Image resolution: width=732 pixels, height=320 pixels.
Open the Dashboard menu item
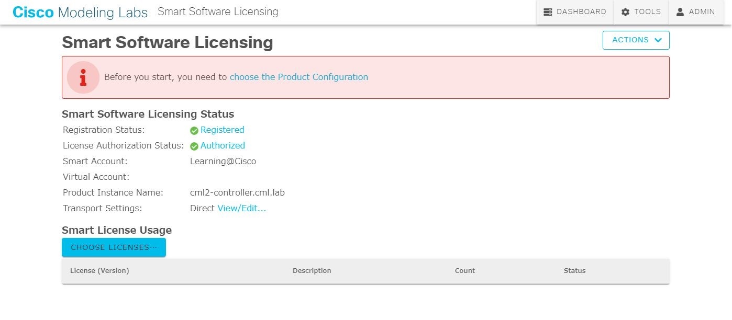pyautogui.click(x=575, y=12)
